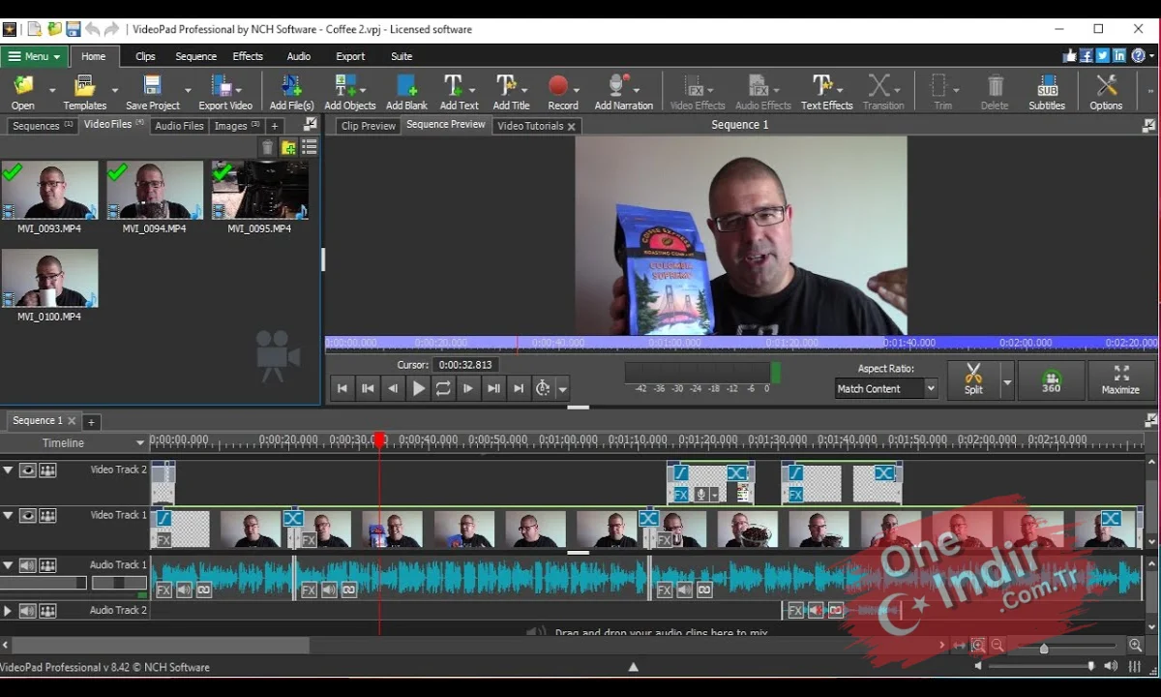Open the Export ribbon tab
The image size is (1161, 697).
[x=350, y=56]
